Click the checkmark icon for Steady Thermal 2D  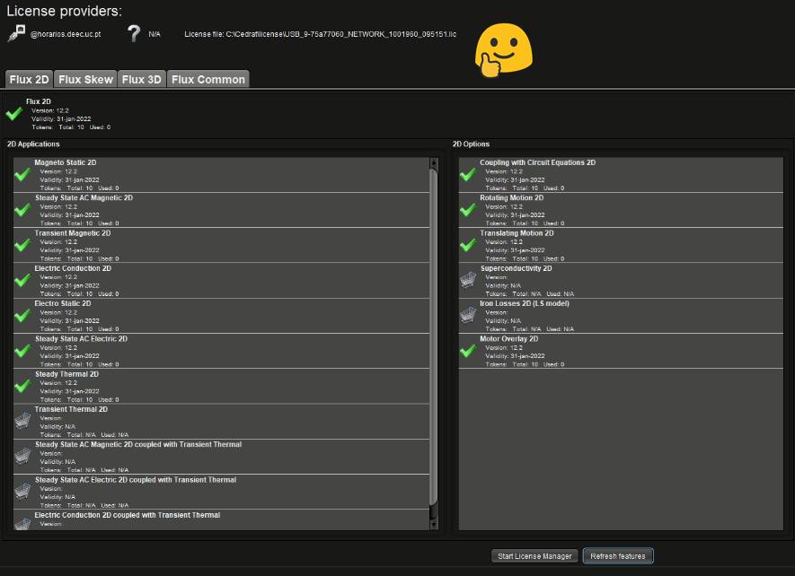tap(22, 386)
